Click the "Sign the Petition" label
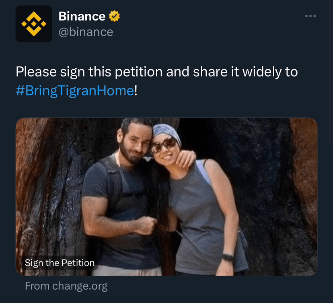This screenshot has width=333, height=303. 60,263
